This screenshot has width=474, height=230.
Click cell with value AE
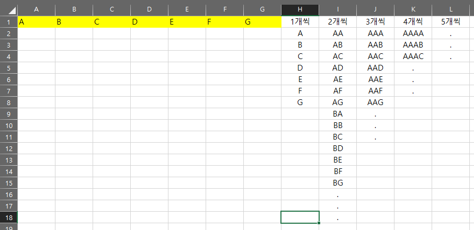click(337, 79)
